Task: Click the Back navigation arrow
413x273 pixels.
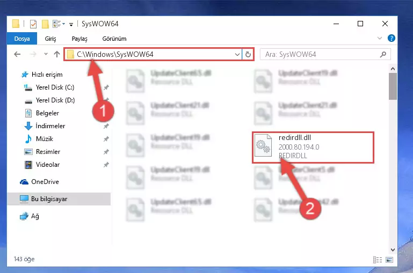Action: (17, 54)
